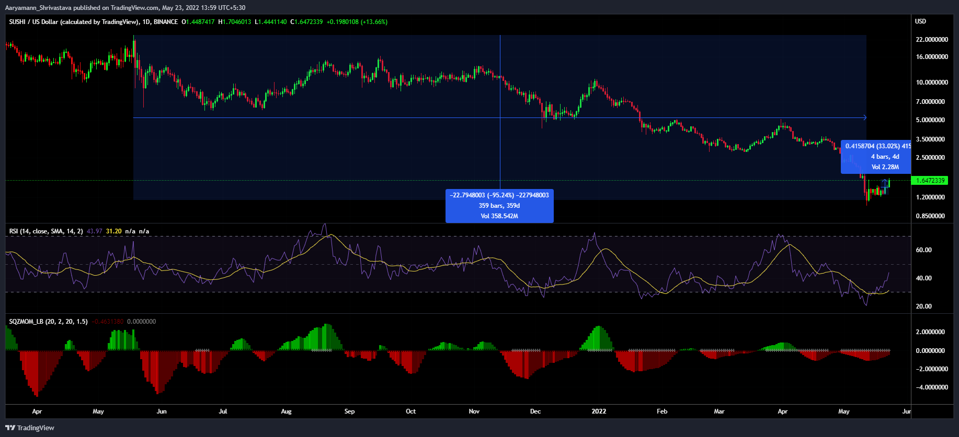Click the green current price tag 1.6472339

(930, 181)
